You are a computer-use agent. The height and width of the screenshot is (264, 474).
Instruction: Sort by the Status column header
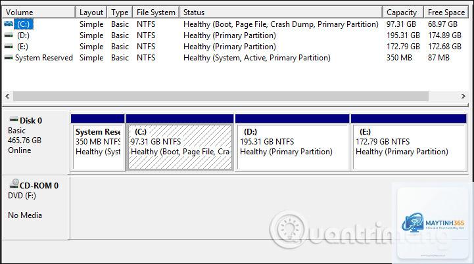(x=281, y=12)
